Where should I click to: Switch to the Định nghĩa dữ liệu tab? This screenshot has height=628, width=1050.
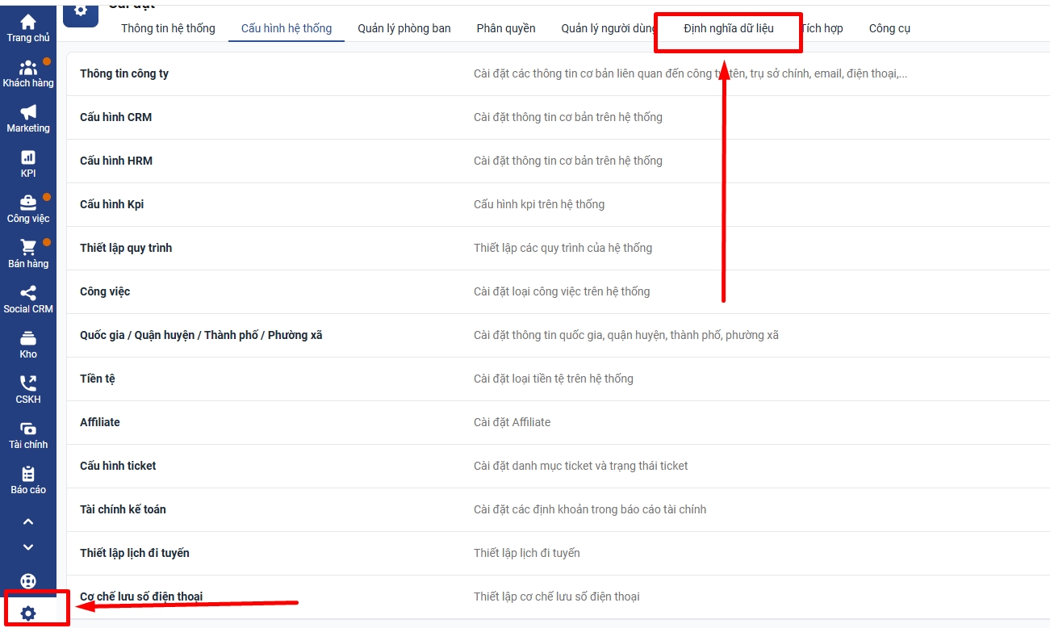click(x=728, y=28)
